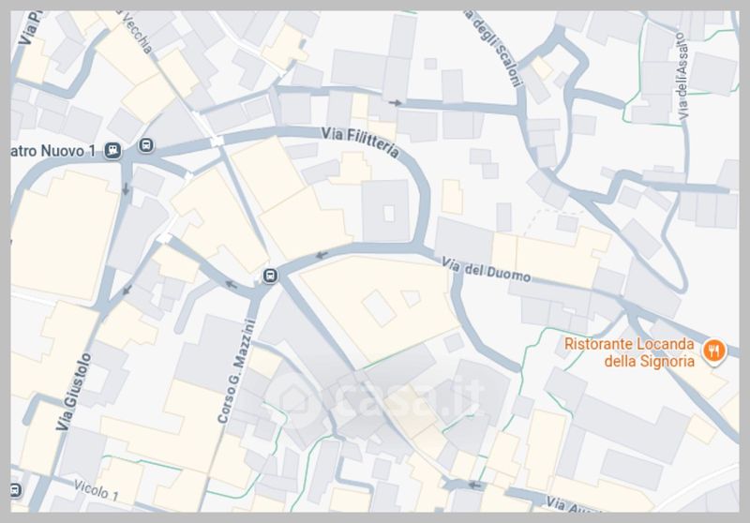This screenshot has height=523, width=750.
Task: Click the right-pointing arrow on the street above Via Filitteria
Action: pyautogui.click(x=395, y=103)
